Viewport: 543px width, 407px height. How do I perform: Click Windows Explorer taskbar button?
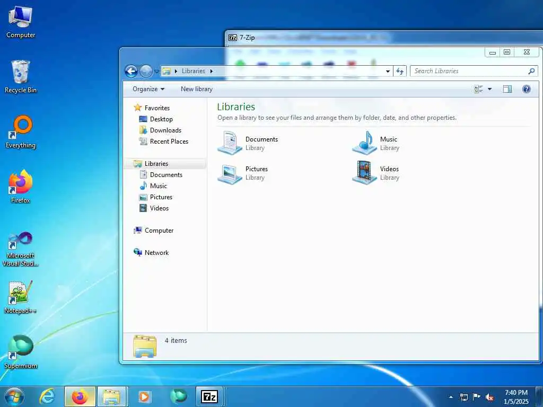(x=112, y=396)
